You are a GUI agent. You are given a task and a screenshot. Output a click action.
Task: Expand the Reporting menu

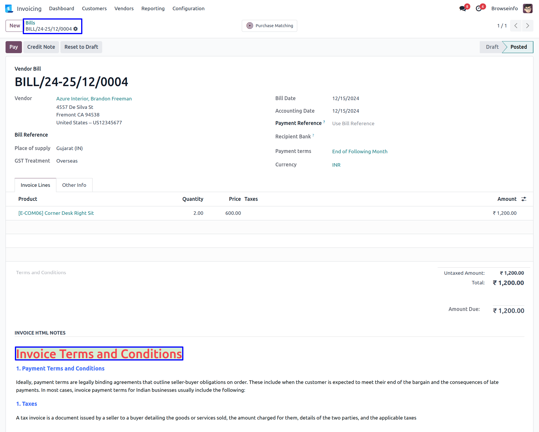coord(153,8)
